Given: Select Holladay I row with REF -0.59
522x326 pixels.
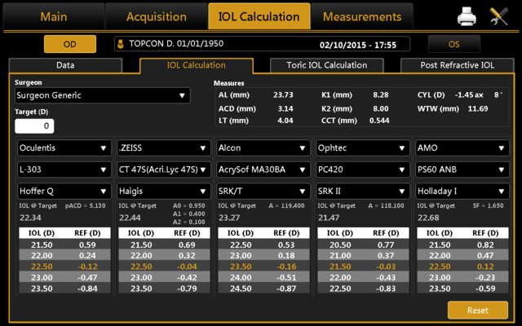Looking at the screenshot, I should [x=462, y=289].
